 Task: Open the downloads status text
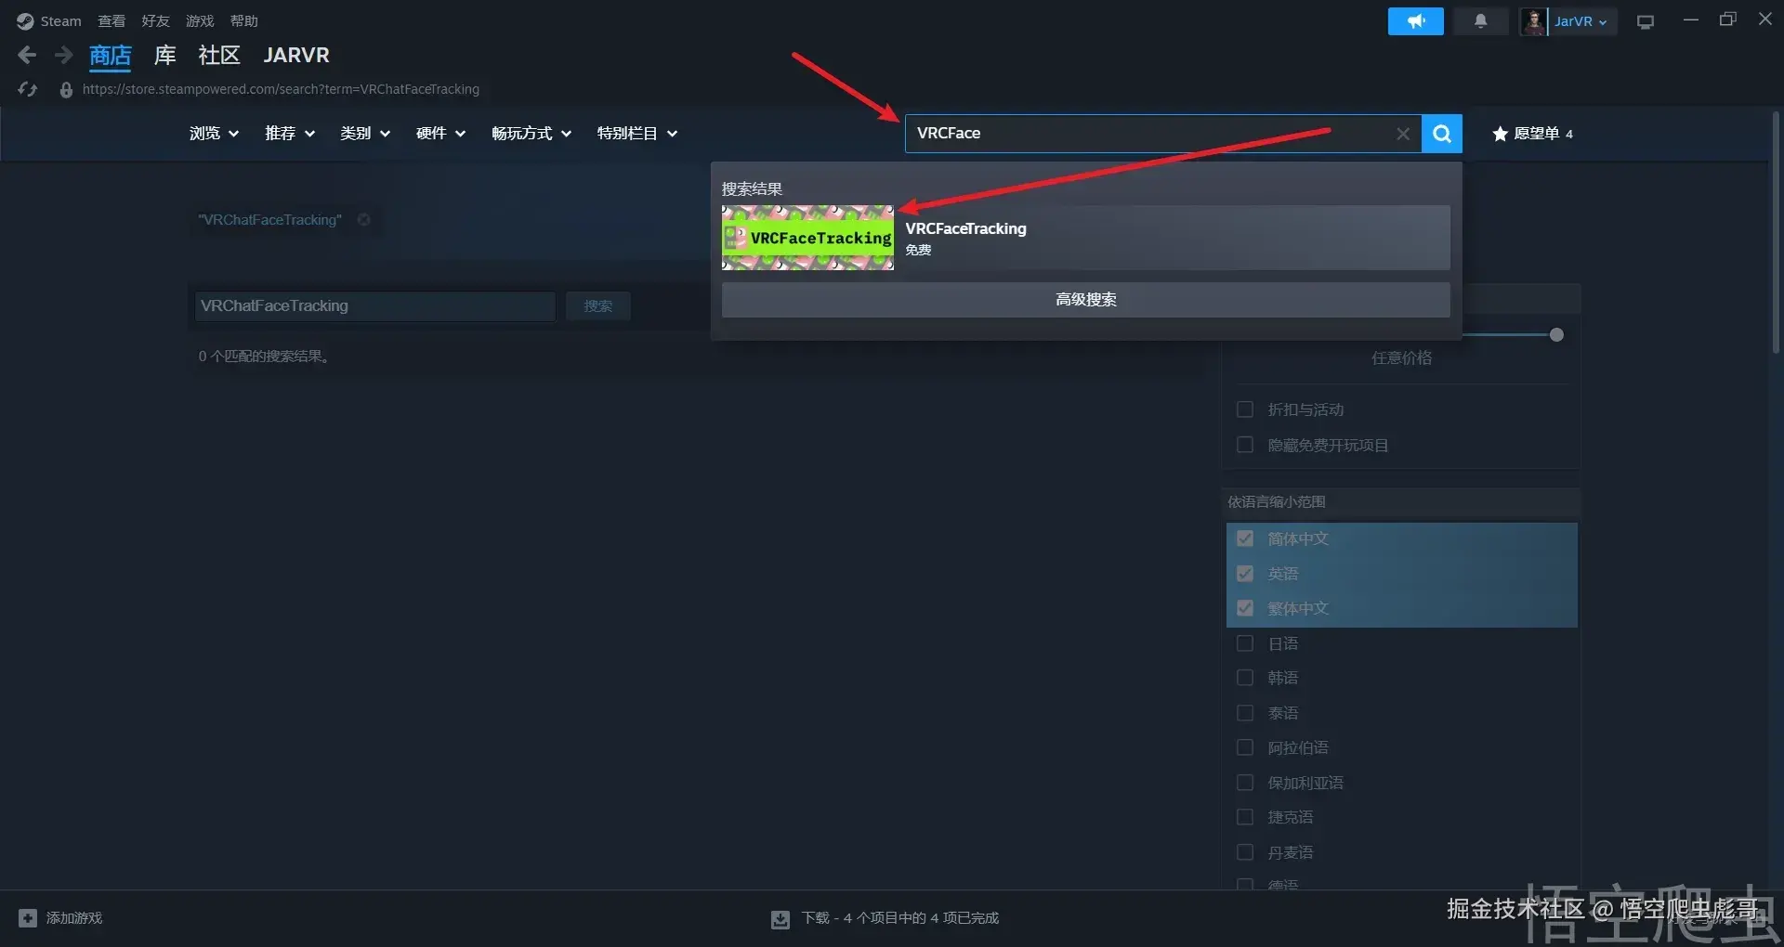(900, 918)
